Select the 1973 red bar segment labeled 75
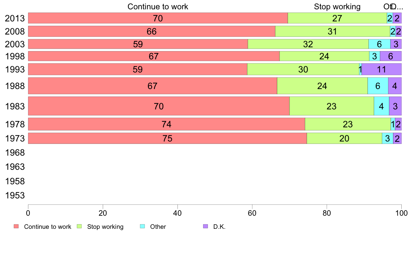This screenshot has height=254, width=411. [167, 138]
